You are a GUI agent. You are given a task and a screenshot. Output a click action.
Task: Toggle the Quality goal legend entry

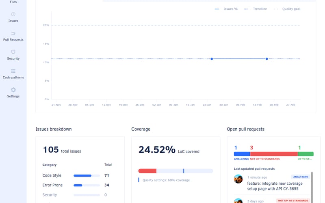[x=287, y=9]
